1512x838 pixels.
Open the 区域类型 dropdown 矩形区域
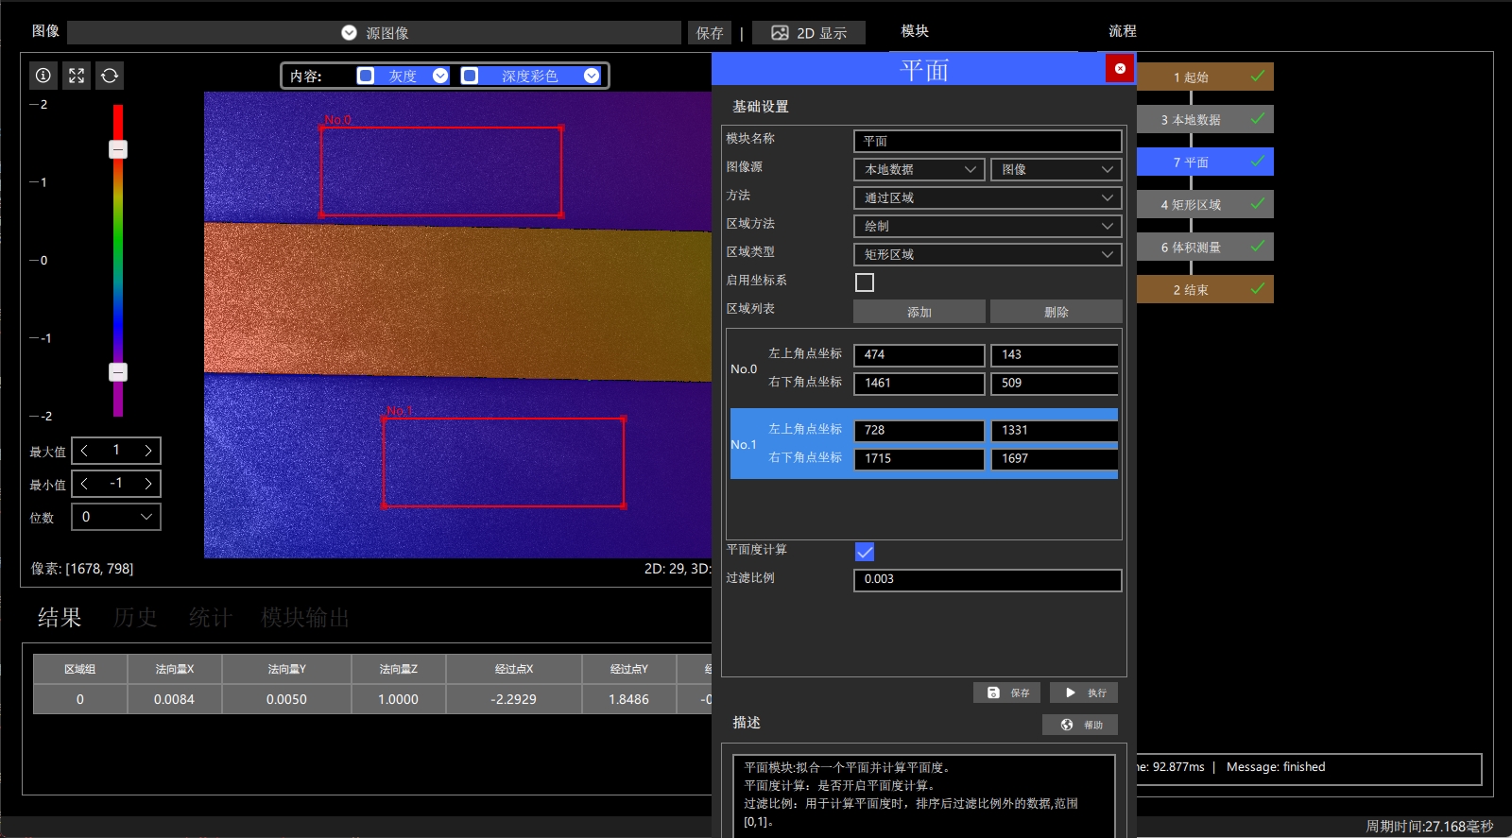coord(988,254)
